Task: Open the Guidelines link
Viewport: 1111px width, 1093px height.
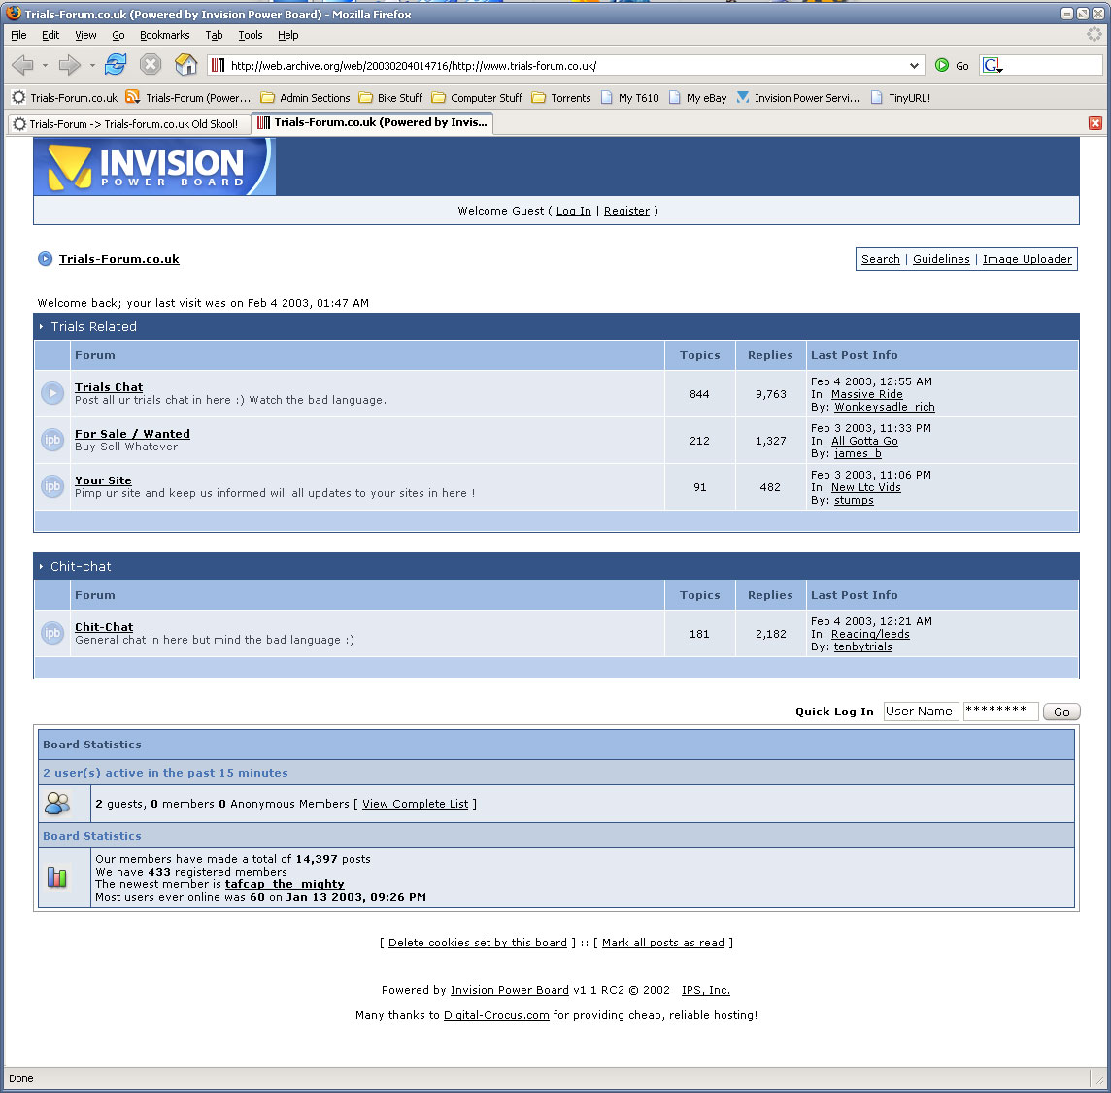Action: [941, 259]
